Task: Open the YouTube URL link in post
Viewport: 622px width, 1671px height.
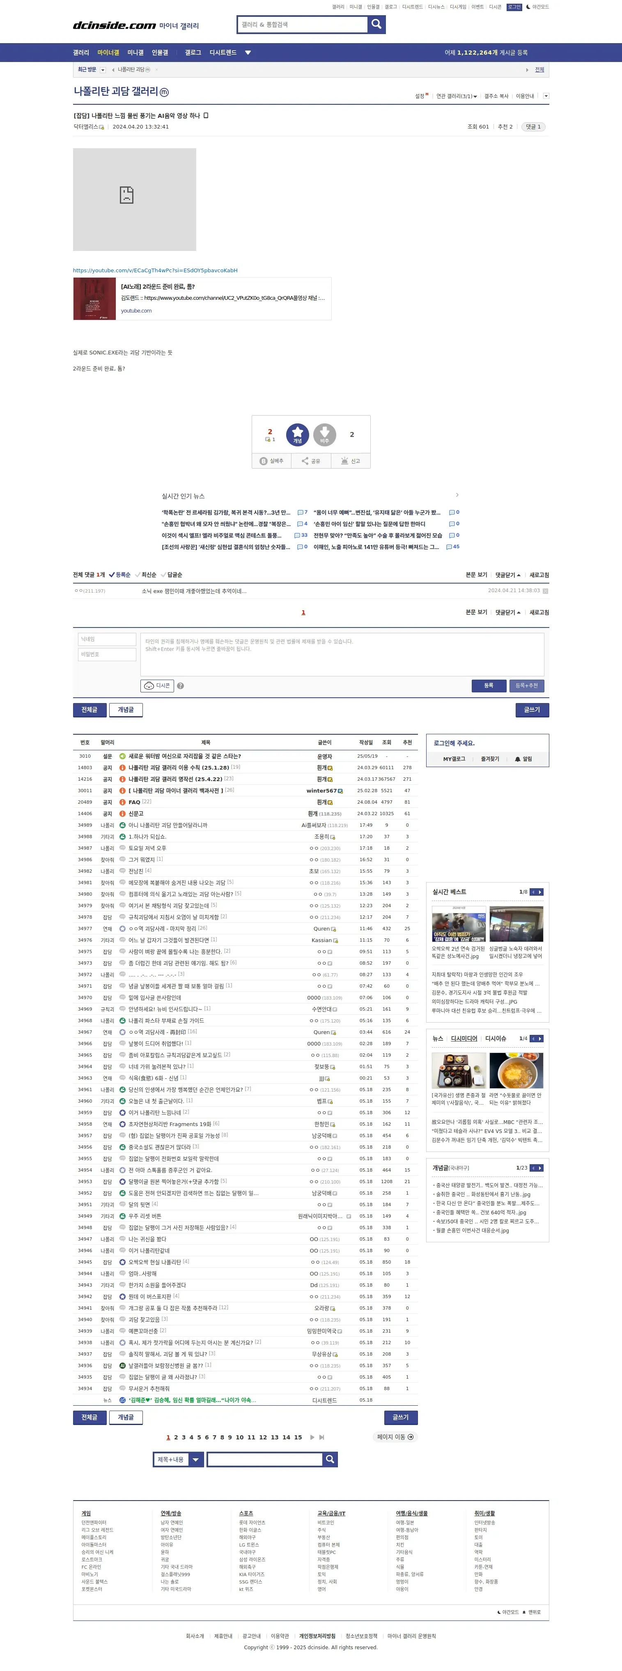Action: (155, 271)
